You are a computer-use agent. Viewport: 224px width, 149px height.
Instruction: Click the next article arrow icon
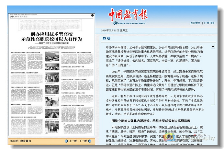point(109,39)
